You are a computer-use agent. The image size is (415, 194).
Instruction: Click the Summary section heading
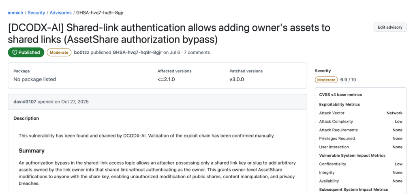tap(32, 151)
